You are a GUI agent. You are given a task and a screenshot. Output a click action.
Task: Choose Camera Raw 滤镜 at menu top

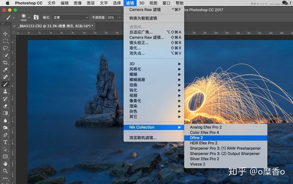pos(154,10)
